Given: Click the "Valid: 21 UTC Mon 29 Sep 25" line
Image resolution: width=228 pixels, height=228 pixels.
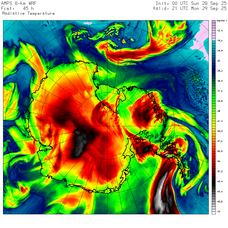Looking at the screenshot, I should tap(189, 8).
